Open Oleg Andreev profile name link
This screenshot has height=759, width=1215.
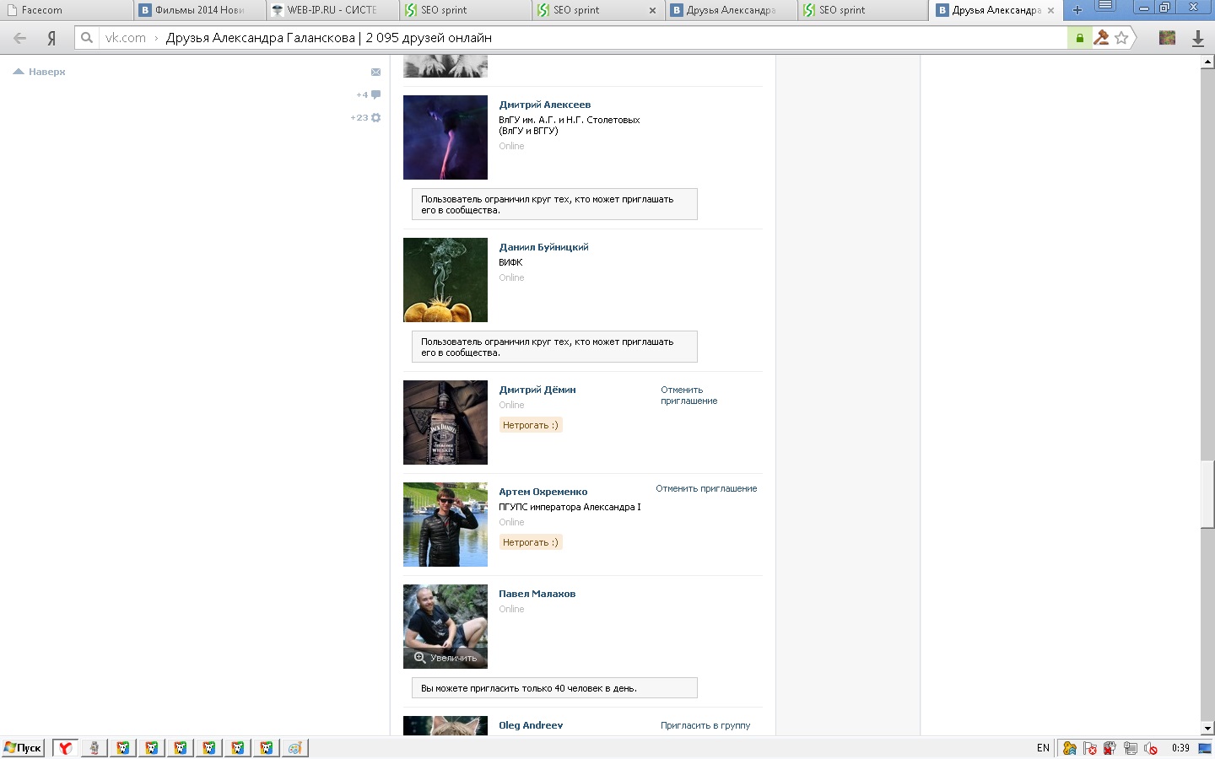tap(531, 725)
